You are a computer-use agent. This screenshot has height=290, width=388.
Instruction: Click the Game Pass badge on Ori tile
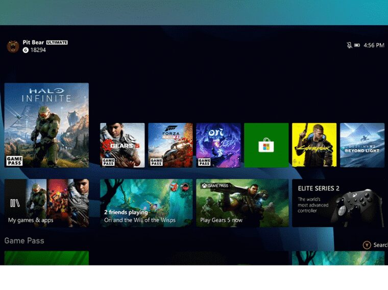coord(204,162)
